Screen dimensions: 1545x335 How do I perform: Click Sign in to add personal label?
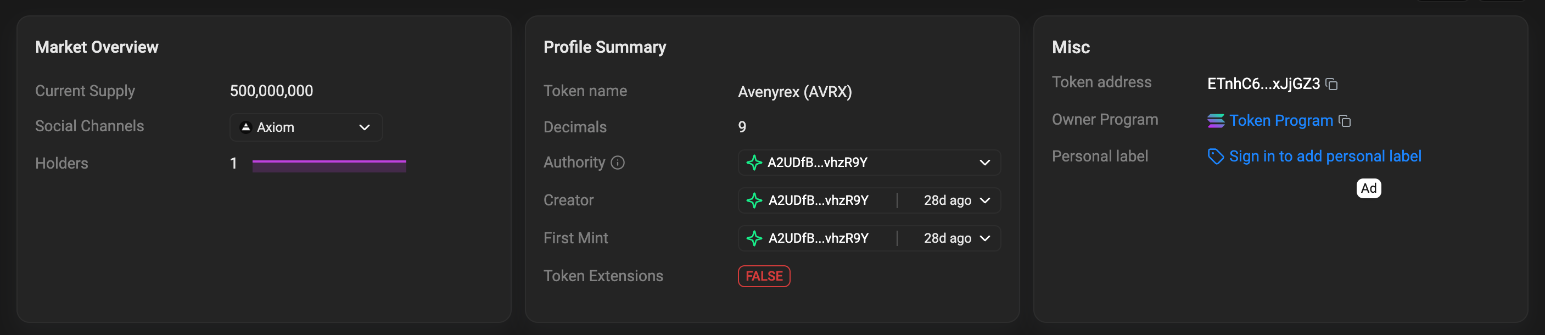1325,157
